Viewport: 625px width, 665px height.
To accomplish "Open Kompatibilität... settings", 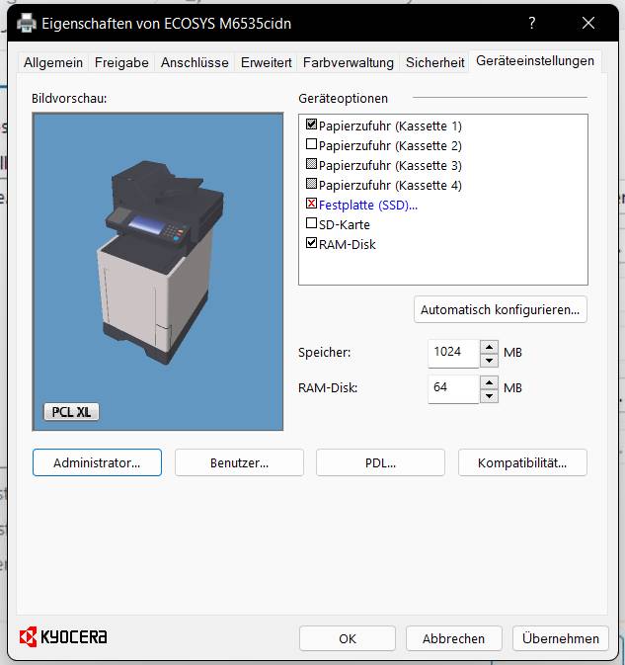I will (x=522, y=462).
